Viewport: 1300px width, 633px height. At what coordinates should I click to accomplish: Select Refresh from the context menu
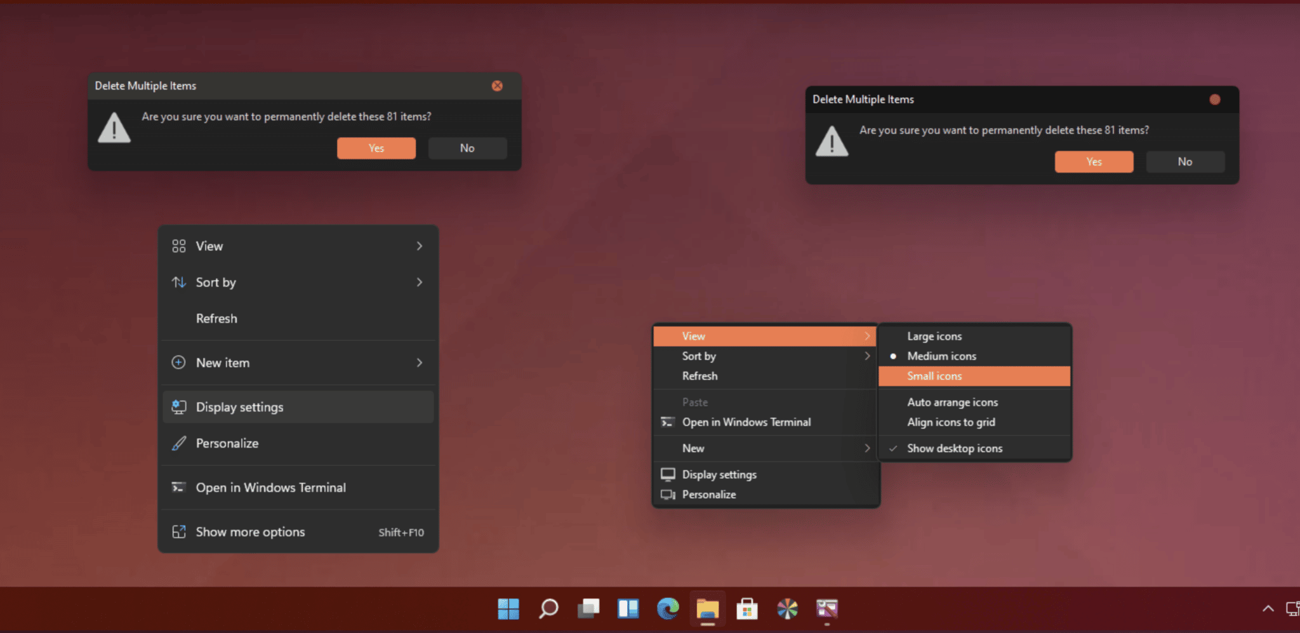[x=216, y=318]
